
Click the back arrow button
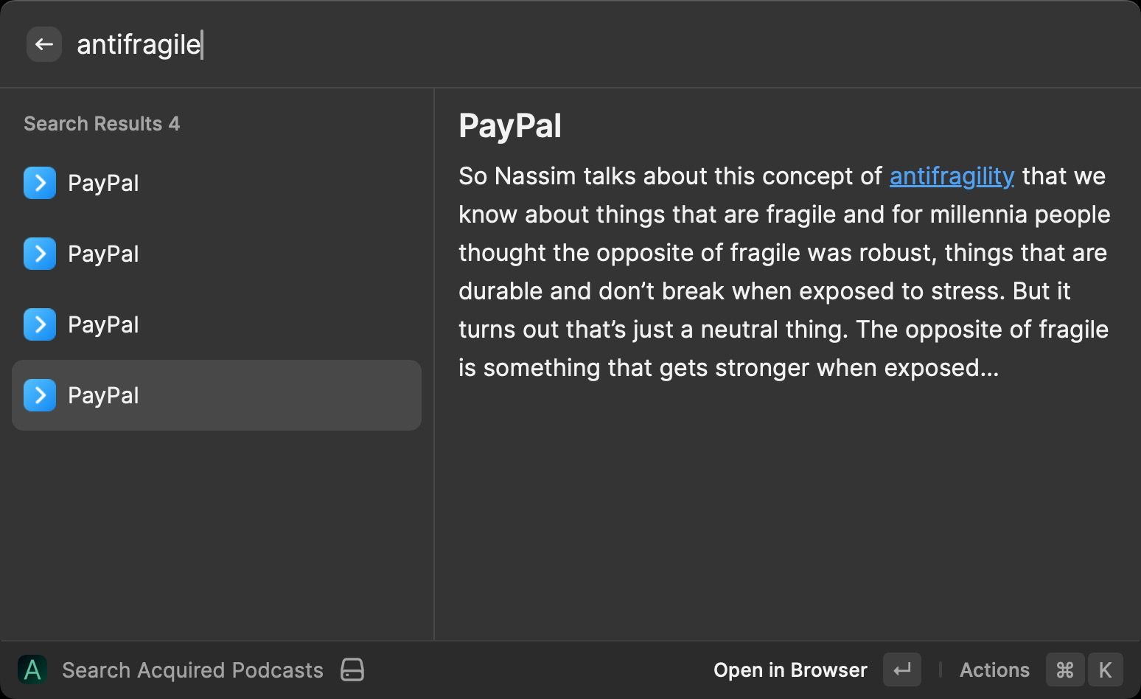(44, 44)
